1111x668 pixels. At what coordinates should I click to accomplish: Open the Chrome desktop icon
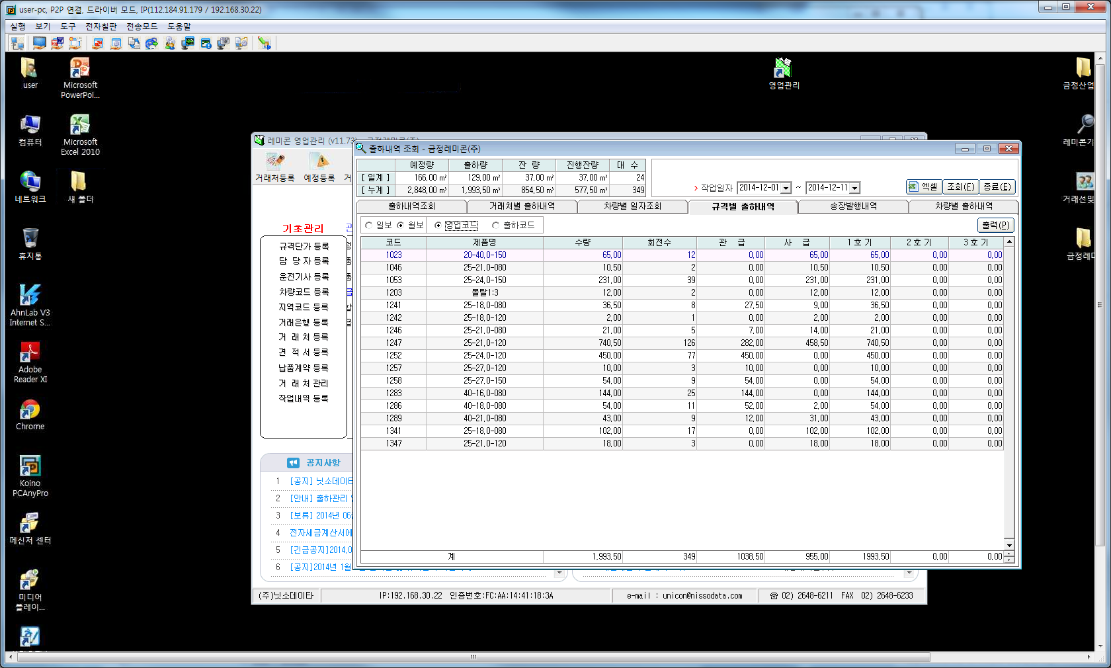click(30, 415)
